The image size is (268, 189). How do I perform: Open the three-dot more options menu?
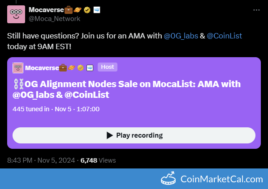coord(256,10)
